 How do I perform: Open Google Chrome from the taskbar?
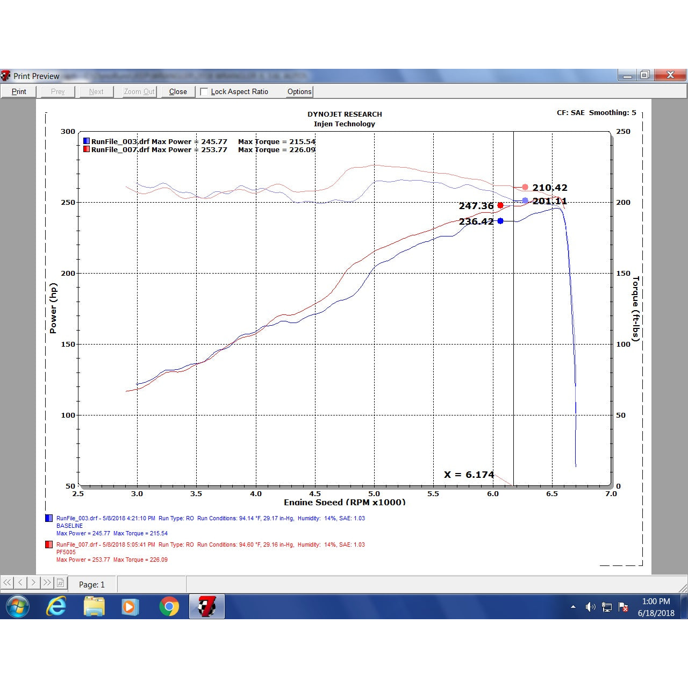pyautogui.click(x=169, y=607)
